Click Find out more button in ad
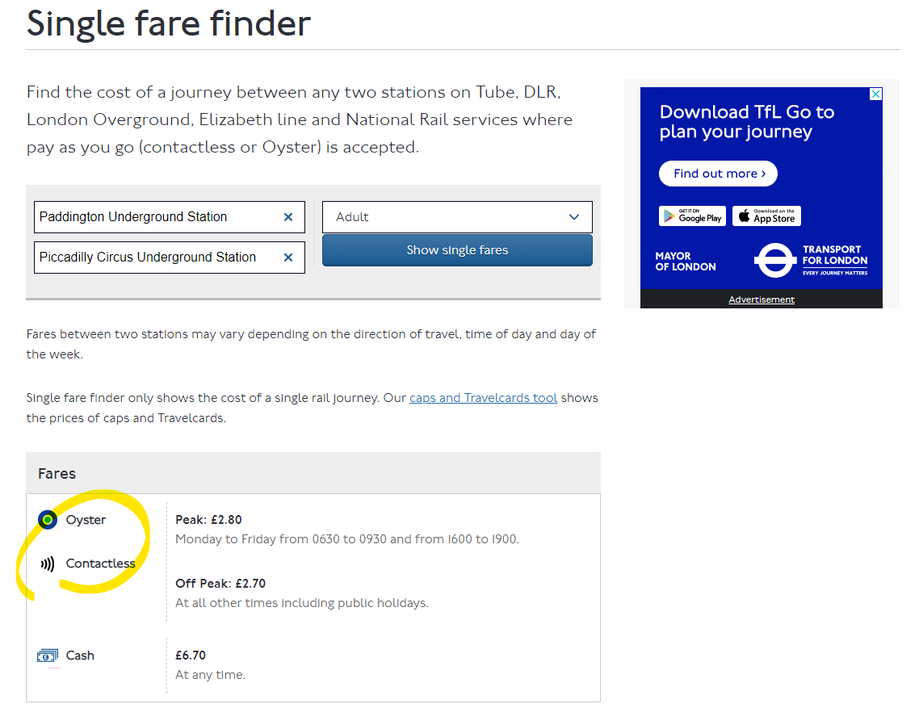 (x=718, y=174)
